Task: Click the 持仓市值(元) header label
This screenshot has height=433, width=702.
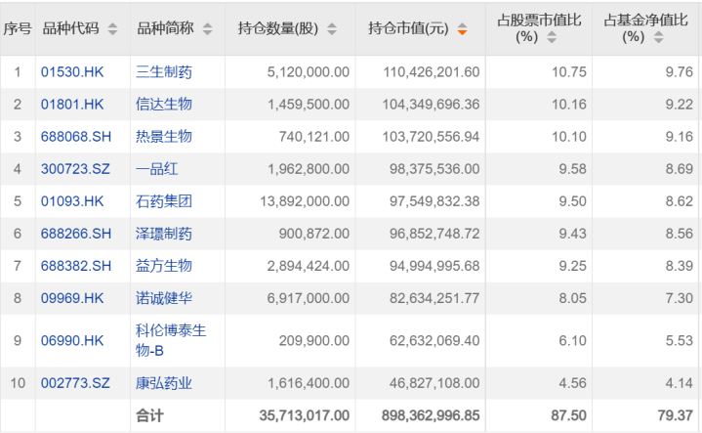Action: coord(408,28)
